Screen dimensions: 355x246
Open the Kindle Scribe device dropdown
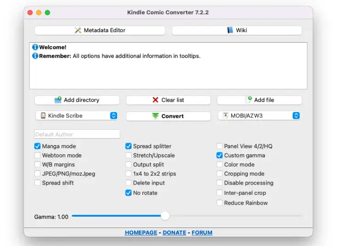click(114, 116)
